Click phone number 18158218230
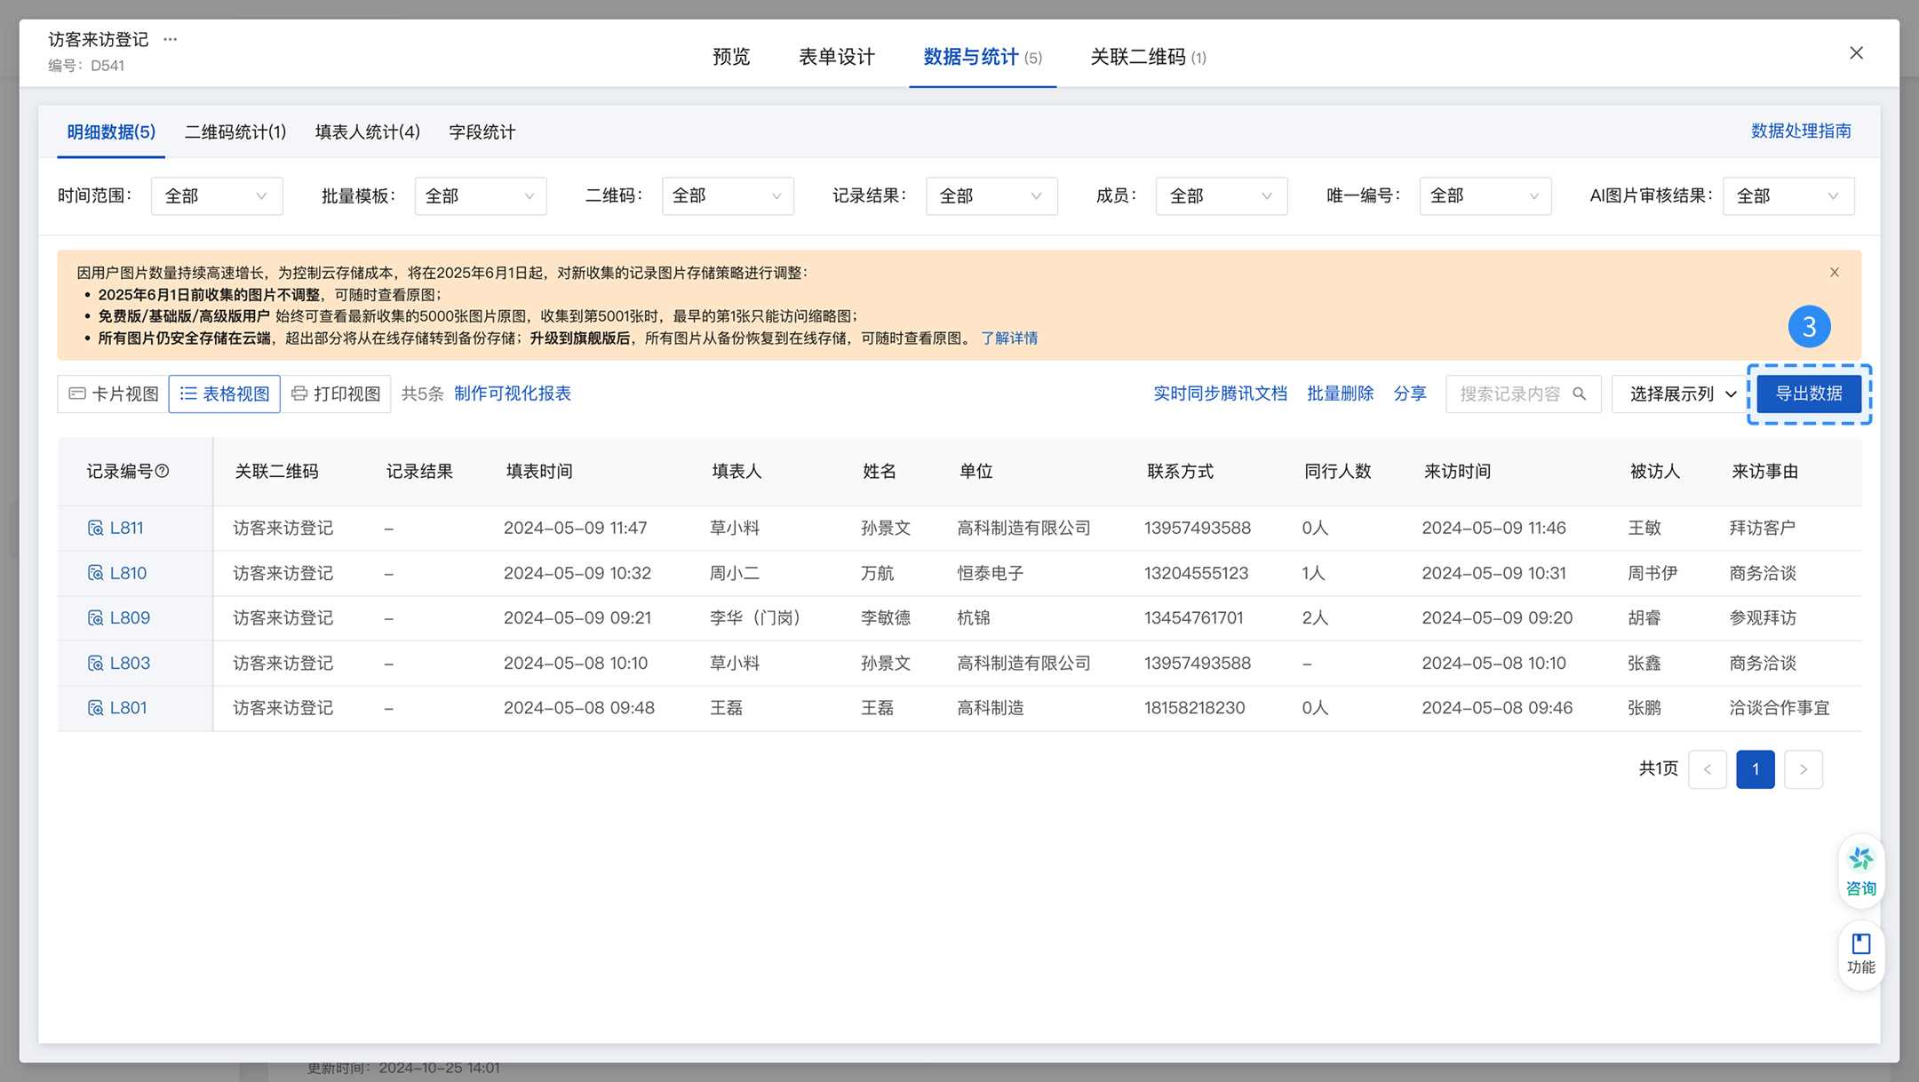The height and width of the screenshot is (1082, 1919). [x=1194, y=708]
